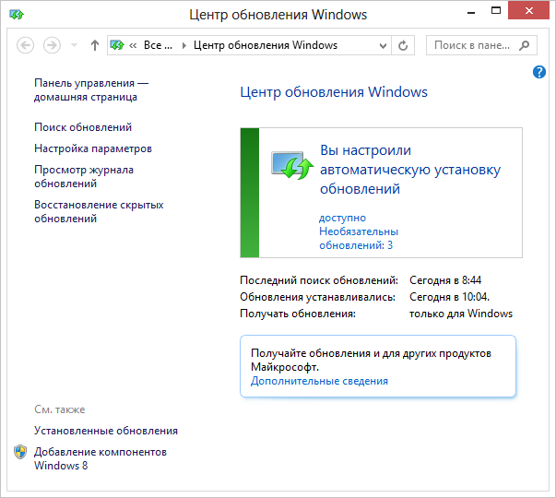Click 'Получать обновления:' label

pos(298,314)
